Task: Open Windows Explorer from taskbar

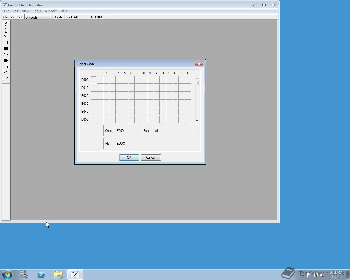Action: point(58,275)
